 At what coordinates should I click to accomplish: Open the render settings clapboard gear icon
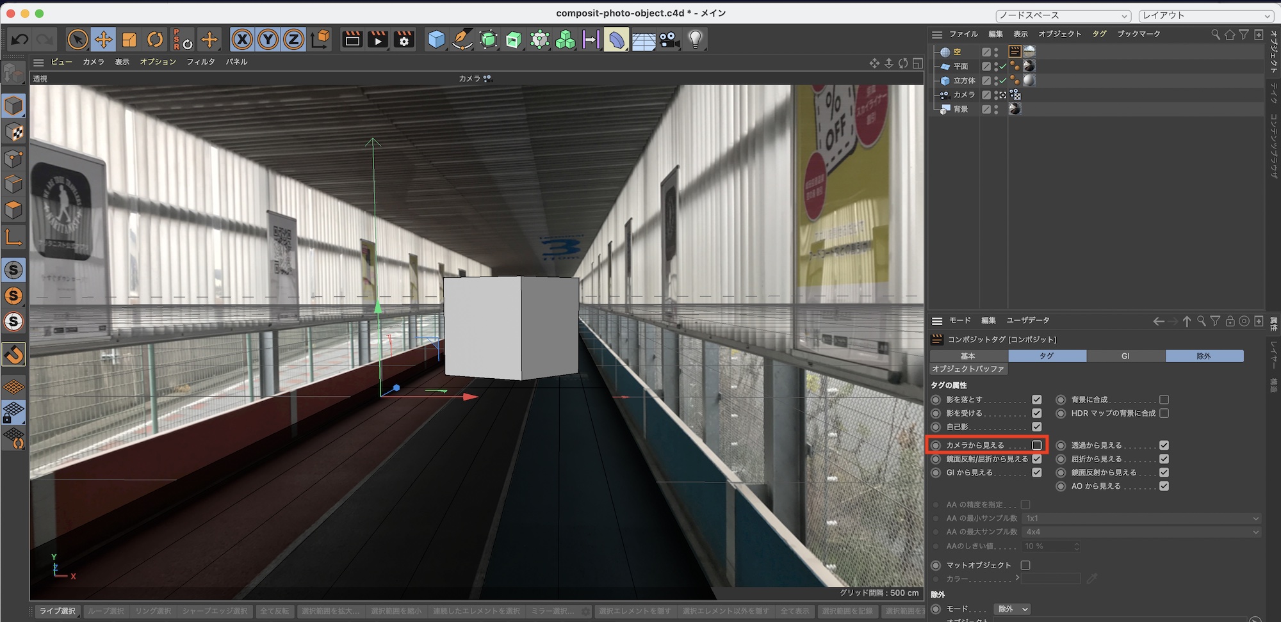(404, 40)
